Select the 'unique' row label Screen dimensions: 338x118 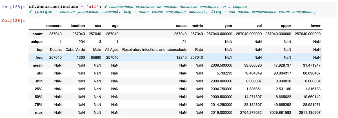(x=37, y=42)
